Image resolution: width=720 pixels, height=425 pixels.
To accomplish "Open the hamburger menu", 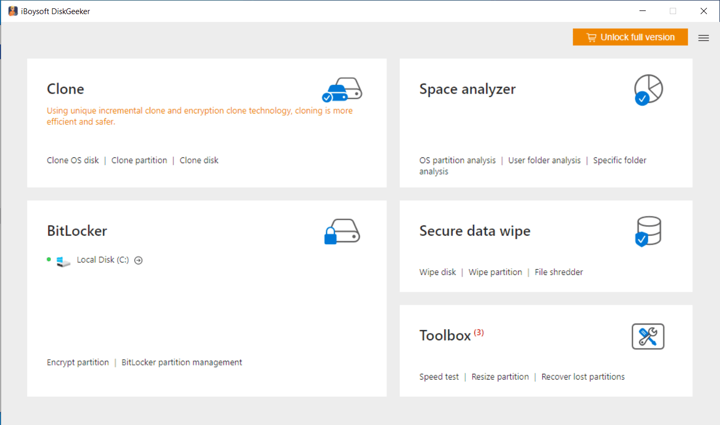I will [704, 38].
